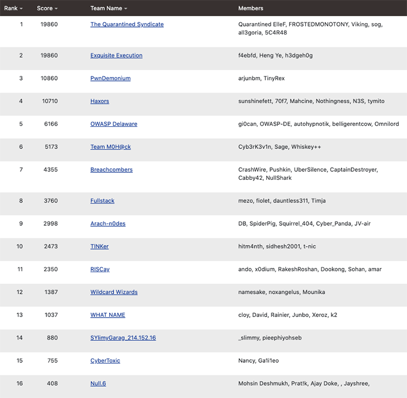Open The Quarantined Syndicate team link

point(127,24)
